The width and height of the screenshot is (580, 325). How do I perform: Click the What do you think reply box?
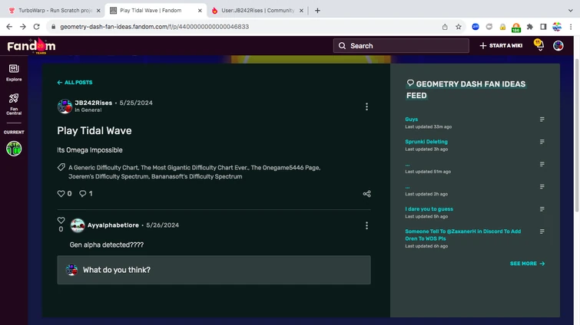pos(214,270)
